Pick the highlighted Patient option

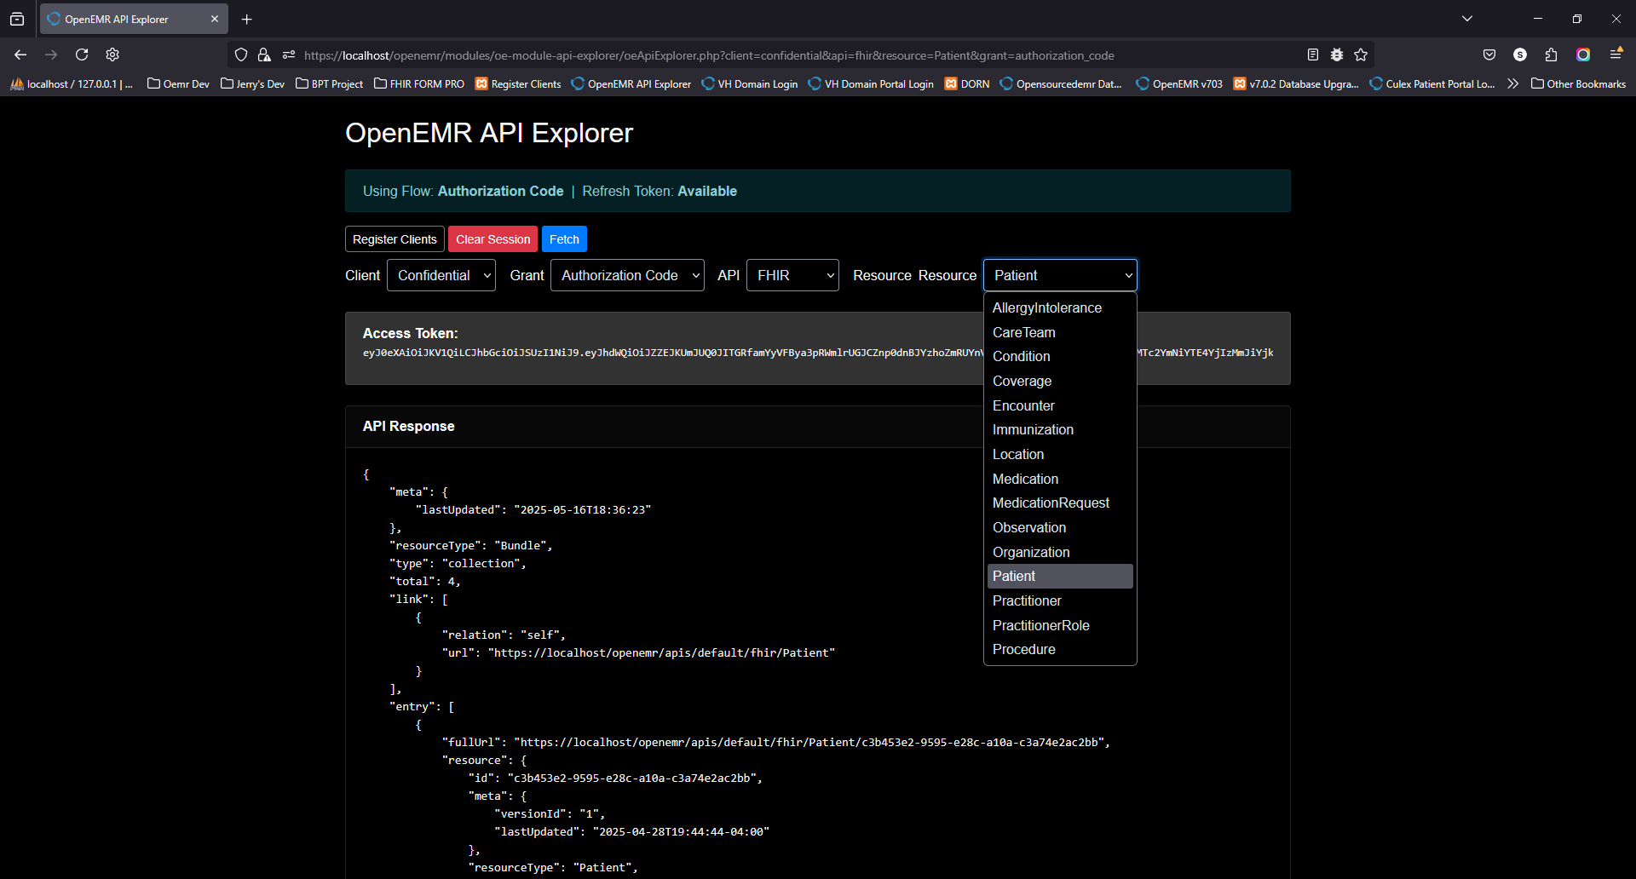[x=1060, y=576]
